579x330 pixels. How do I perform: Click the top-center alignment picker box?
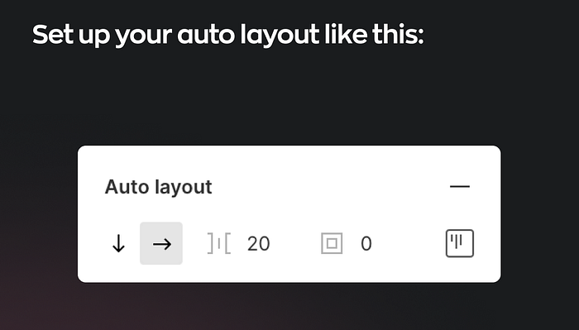(x=460, y=243)
